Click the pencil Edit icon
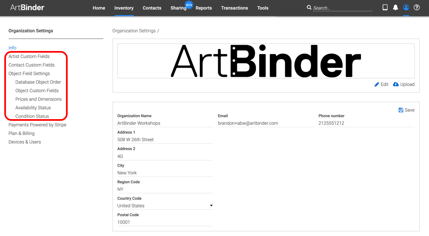 [377, 85]
